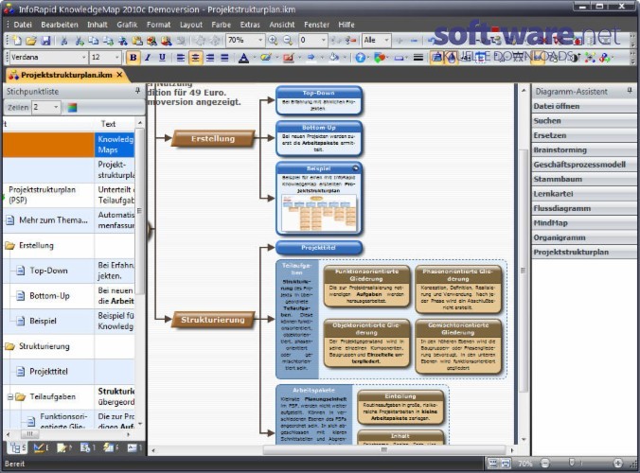
Task: Click the folder icon beside Erstellung
Action: click(x=9, y=245)
